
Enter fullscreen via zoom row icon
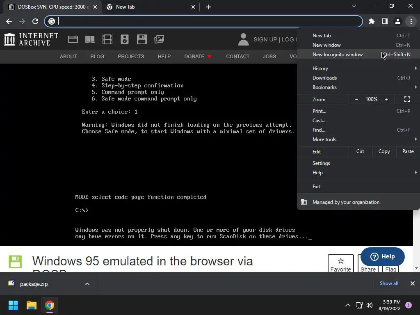point(407,99)
